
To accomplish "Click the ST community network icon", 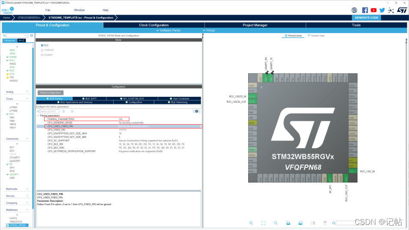I will tap(391, 10).
